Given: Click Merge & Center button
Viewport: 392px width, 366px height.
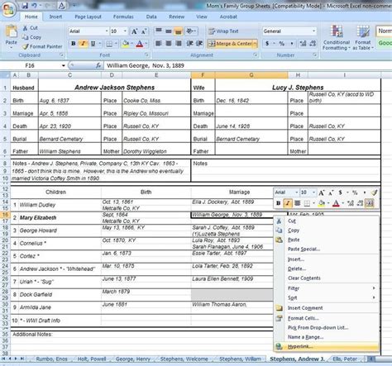Looking at the screenshot, I should coord(230,44).
